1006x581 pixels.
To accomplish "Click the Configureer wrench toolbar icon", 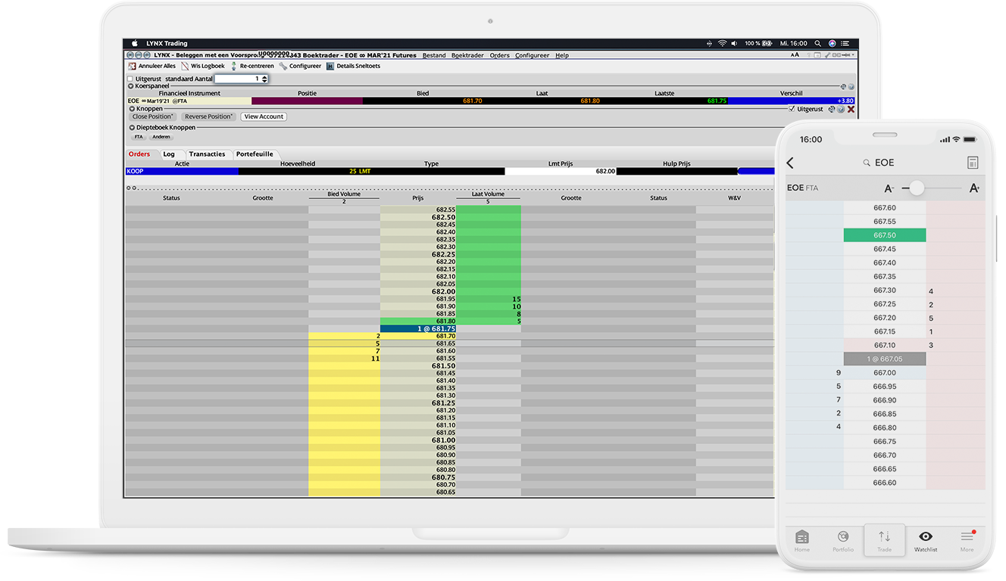I will point(283,67).
